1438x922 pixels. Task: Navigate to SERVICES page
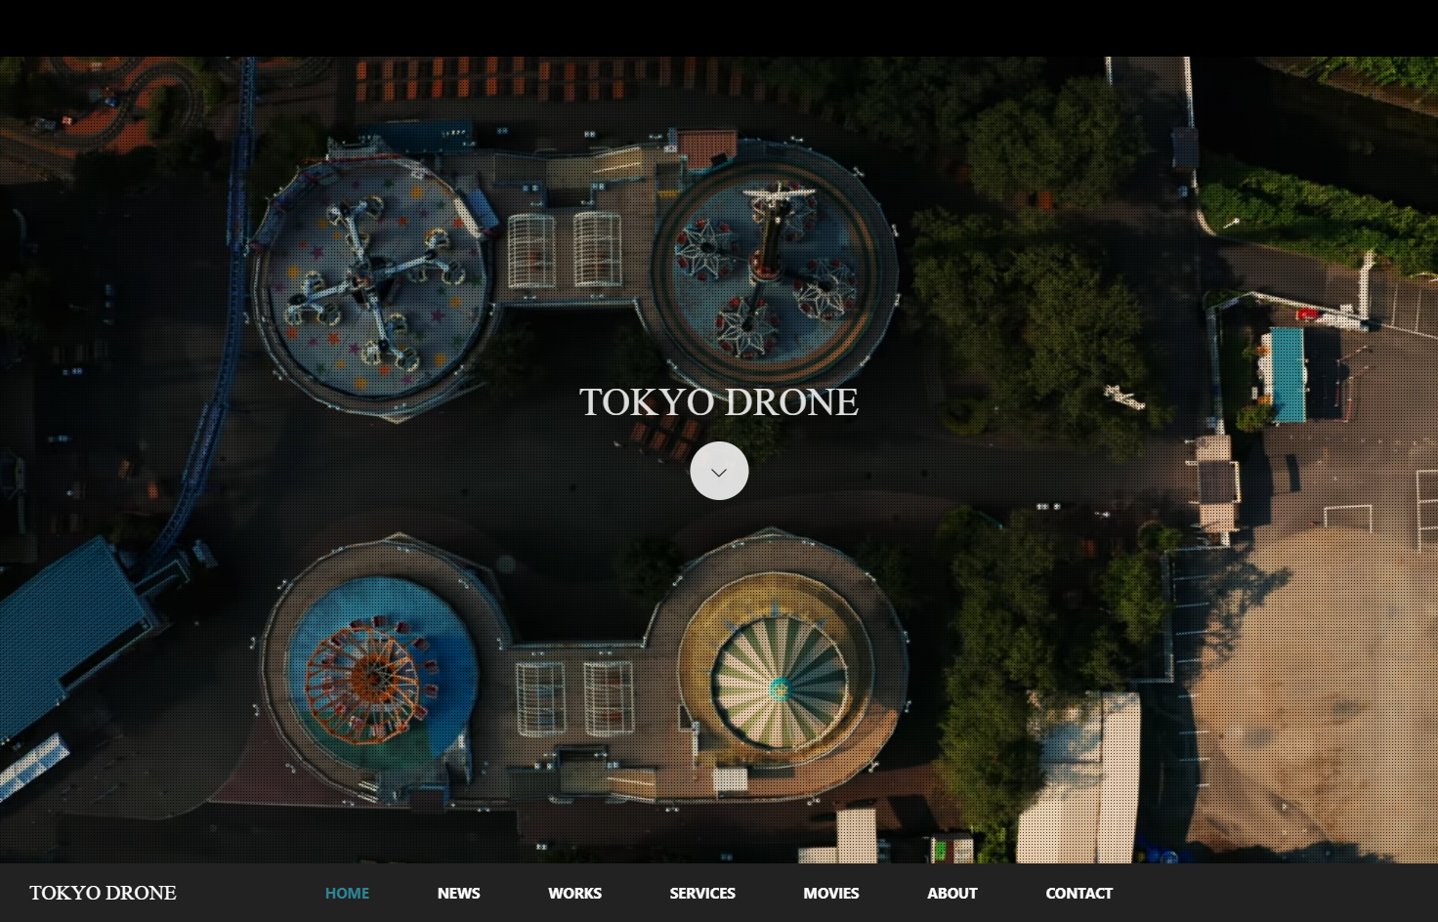pyautogui.click(x=702, y=893)
